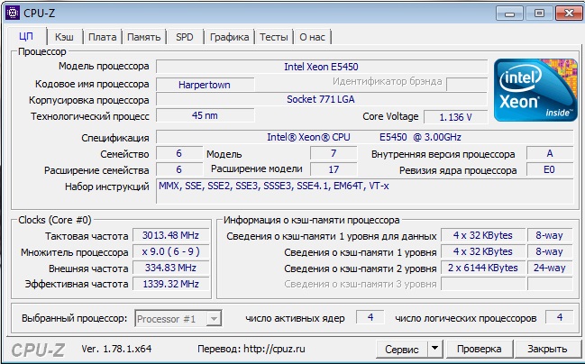Click the multiplier value x 9.0 (6 - 9)
Viewport: 585px width, 364px height.
click(170, 251)
